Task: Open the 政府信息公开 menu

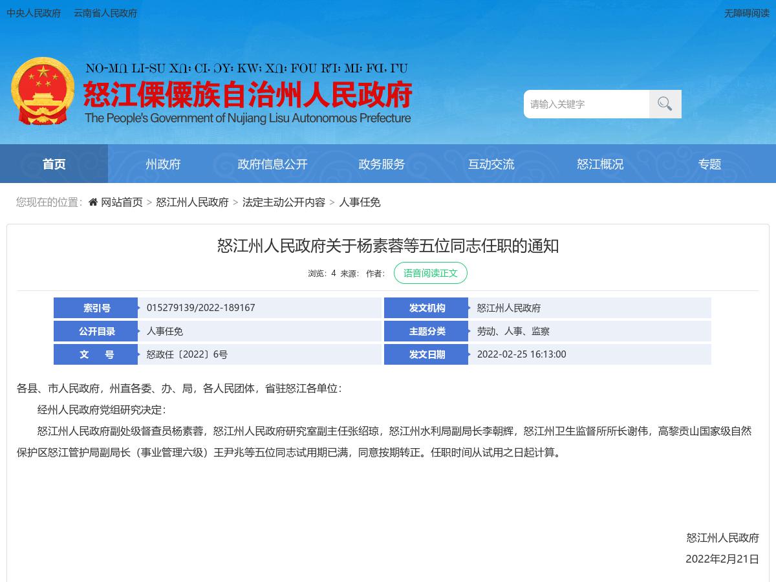Action: 272,164
